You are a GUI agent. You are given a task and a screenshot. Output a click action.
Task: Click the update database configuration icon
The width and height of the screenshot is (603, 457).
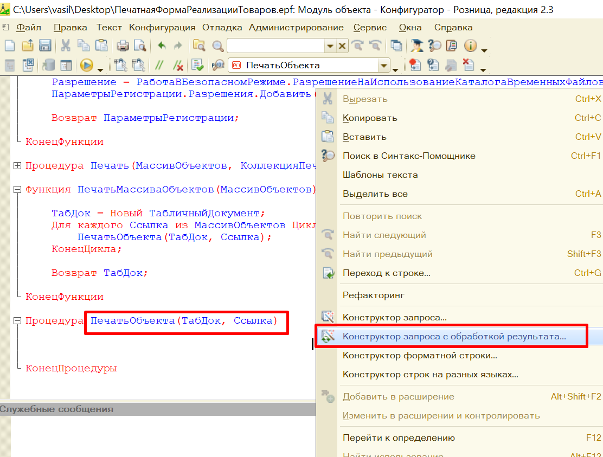(48, 66)
